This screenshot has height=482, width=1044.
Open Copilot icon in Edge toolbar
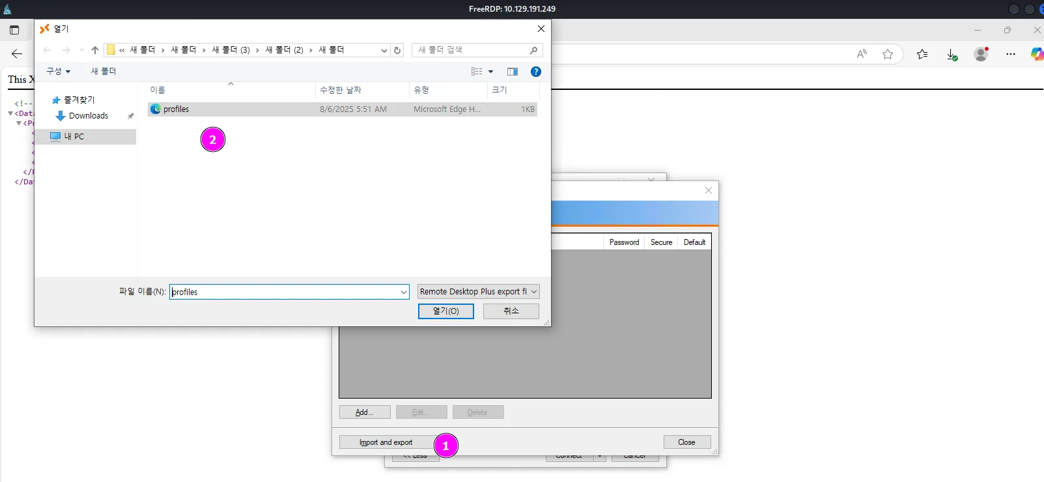click(x=1037, y=54)
